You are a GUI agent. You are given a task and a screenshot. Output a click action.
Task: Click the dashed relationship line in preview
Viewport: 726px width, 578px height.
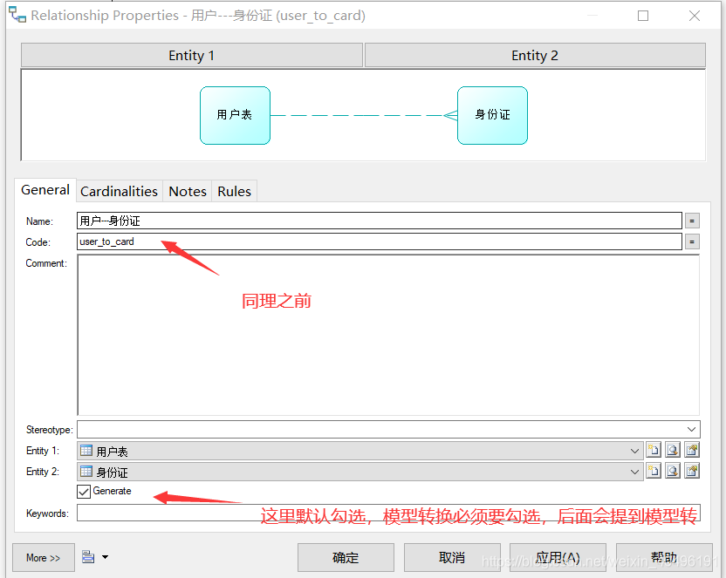point(364,115)
